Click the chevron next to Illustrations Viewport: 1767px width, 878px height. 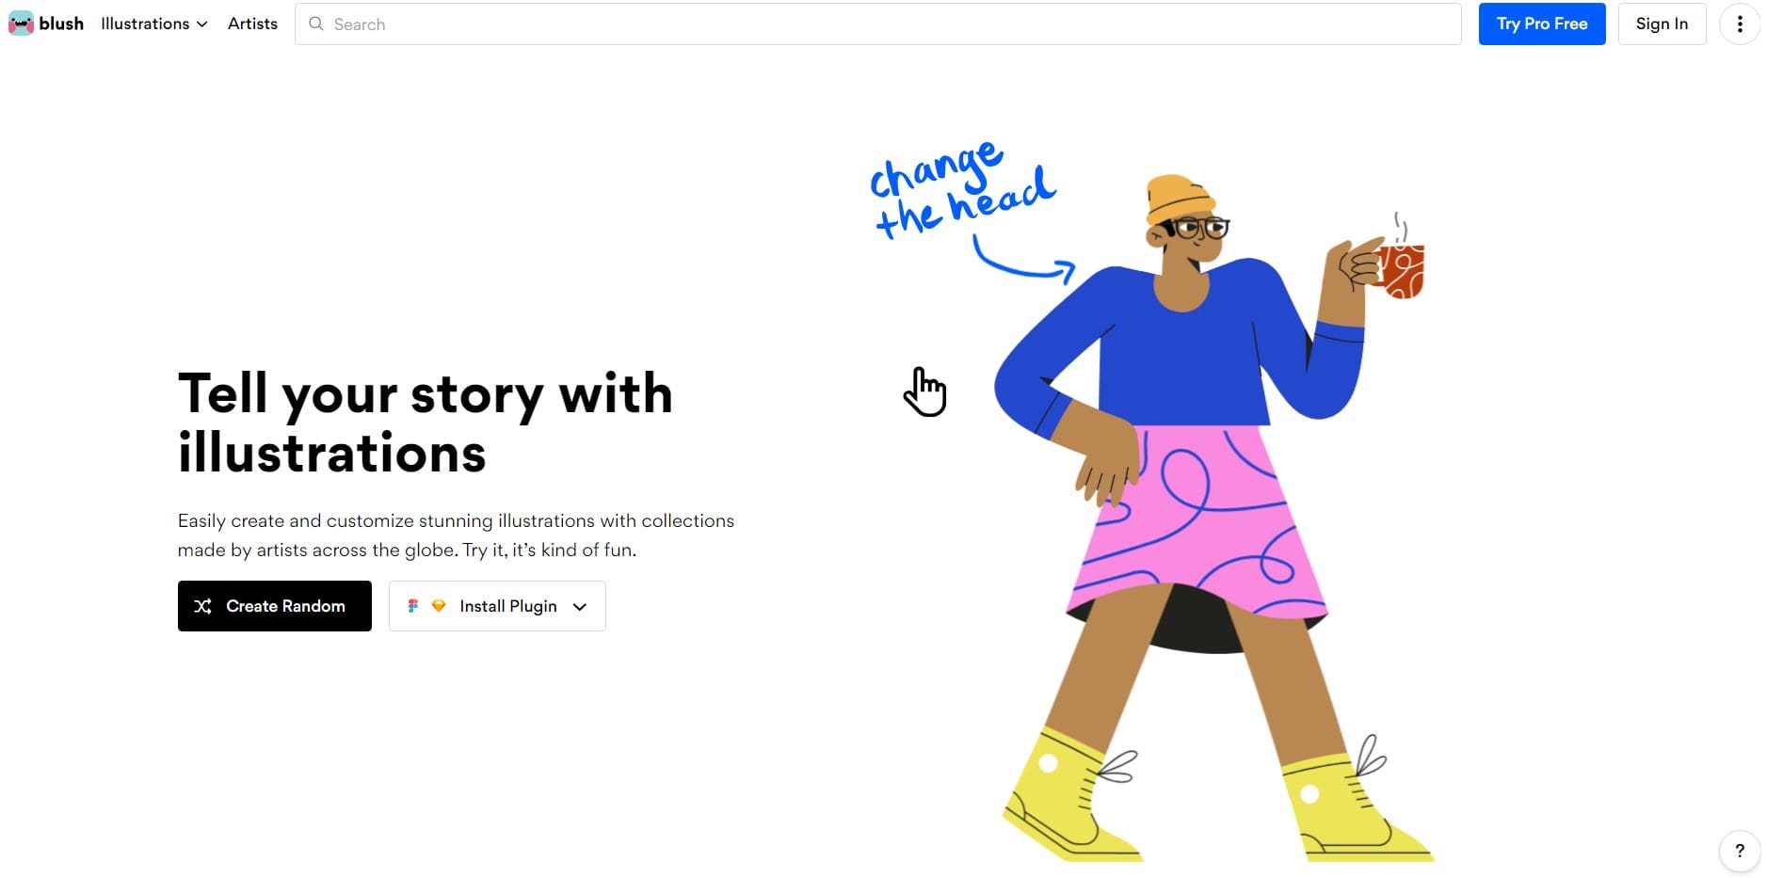tap(201, 24)
